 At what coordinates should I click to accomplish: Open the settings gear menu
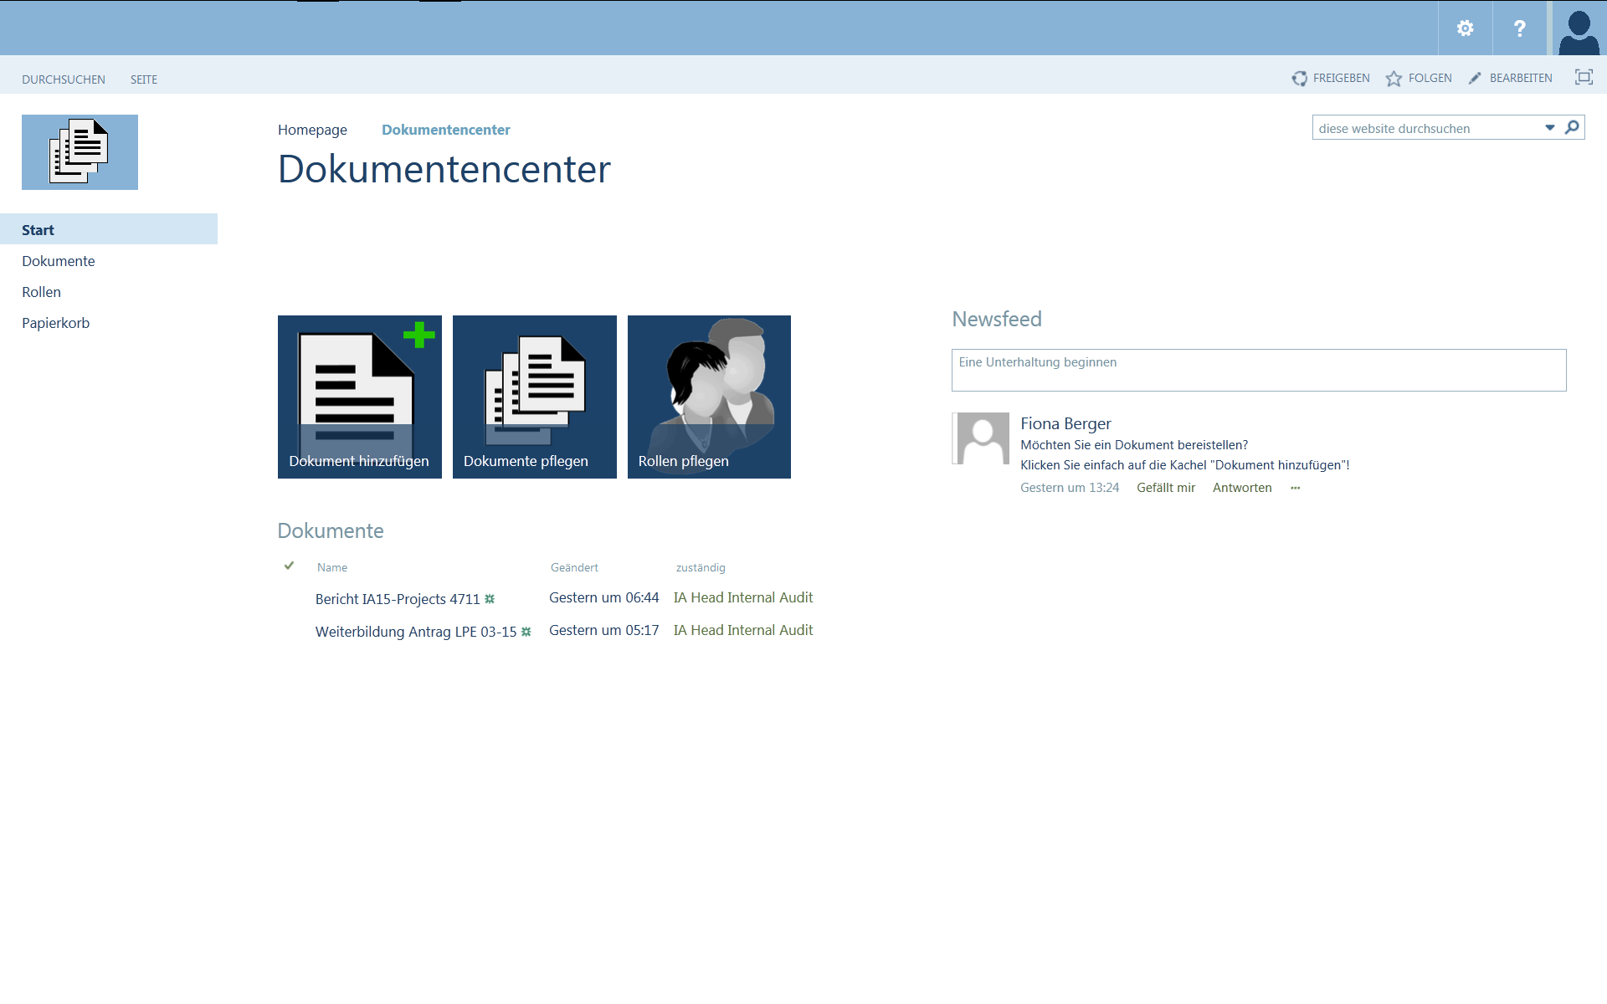coord(1465,28)
